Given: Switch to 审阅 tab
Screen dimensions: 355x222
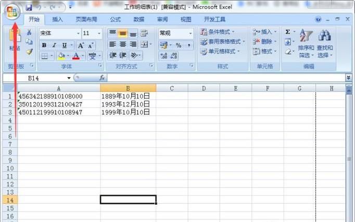Looking at the screenshot, I should pyautogui.click(x=162, y=19).
